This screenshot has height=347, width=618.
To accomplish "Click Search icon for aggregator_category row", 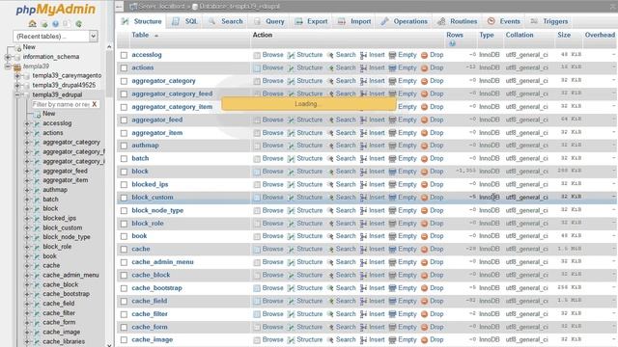I will click(330, 81).
